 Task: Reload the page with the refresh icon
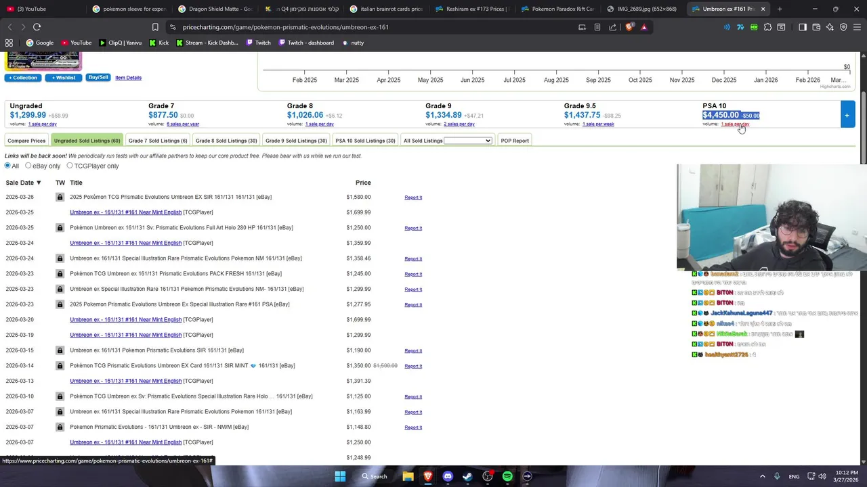[x=37, y=27]
